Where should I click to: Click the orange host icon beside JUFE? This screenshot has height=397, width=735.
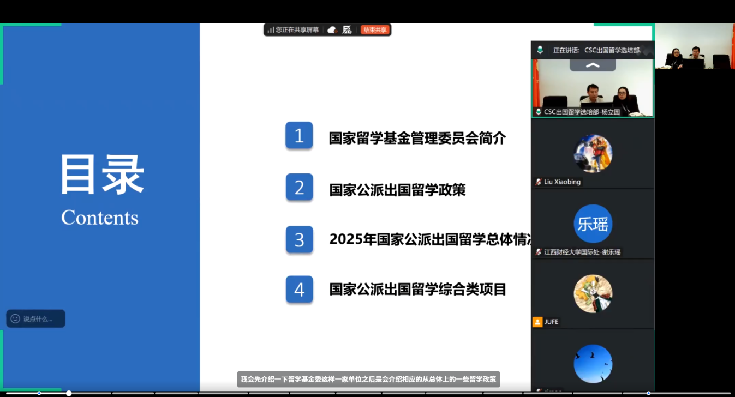537,322
